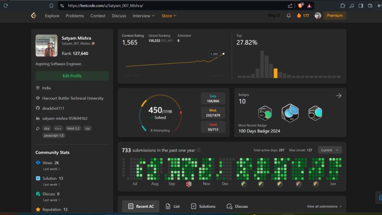382x215 pixels.
Task: Click the Harcourt Buttler Technical University text
Action: click(x=73, y=98)
